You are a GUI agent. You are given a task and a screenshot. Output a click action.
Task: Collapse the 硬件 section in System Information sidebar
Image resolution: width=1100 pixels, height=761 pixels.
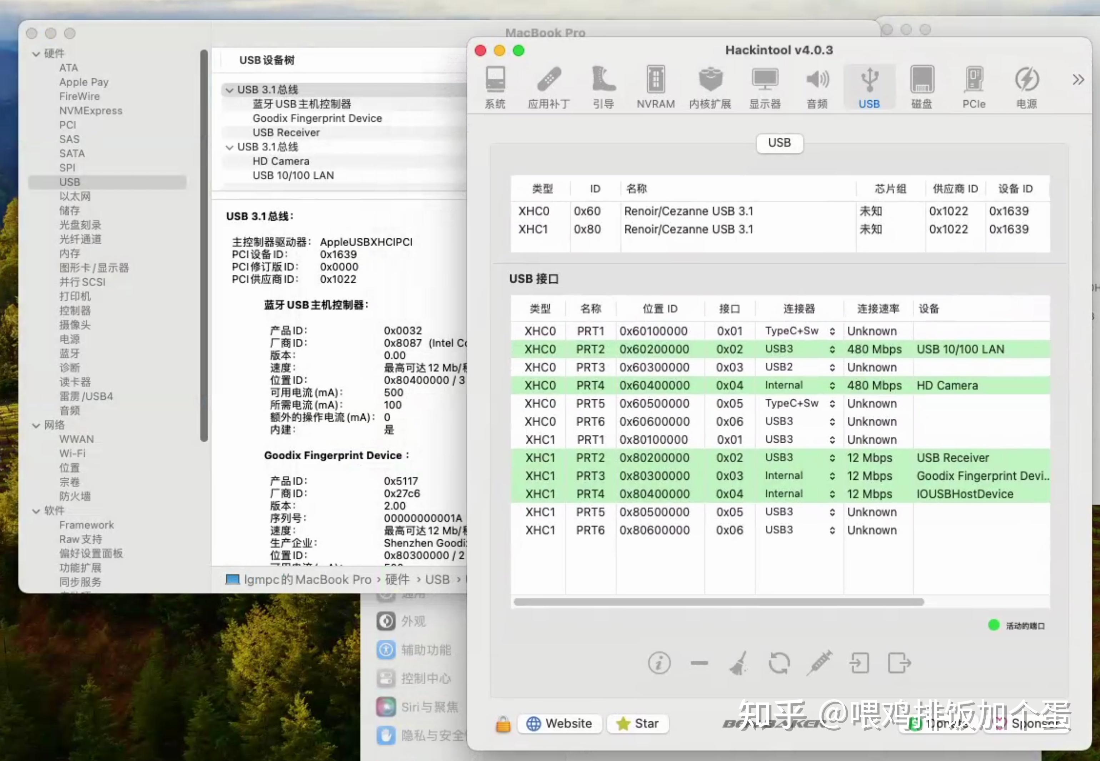[x=36, y=54]
